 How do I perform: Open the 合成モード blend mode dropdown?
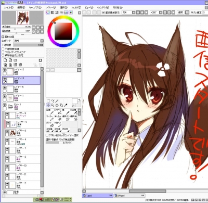pos(42,41)
